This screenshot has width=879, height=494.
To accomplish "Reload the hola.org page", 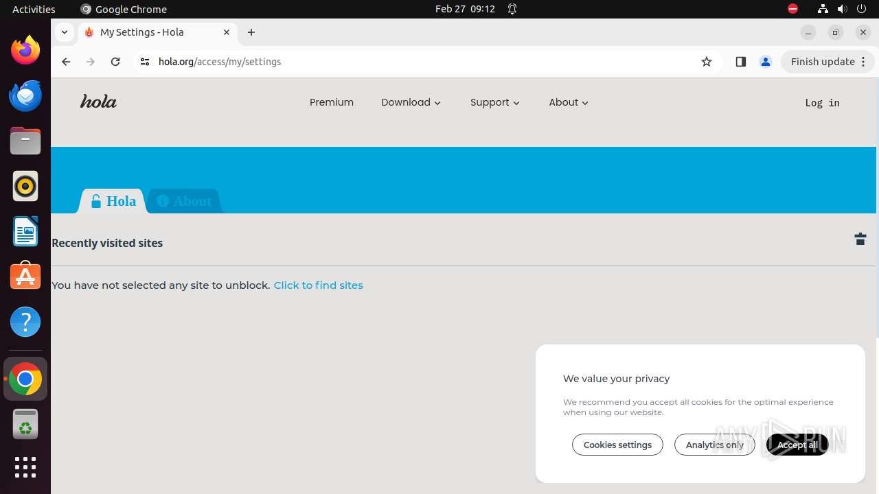I will tap(115, 62).
